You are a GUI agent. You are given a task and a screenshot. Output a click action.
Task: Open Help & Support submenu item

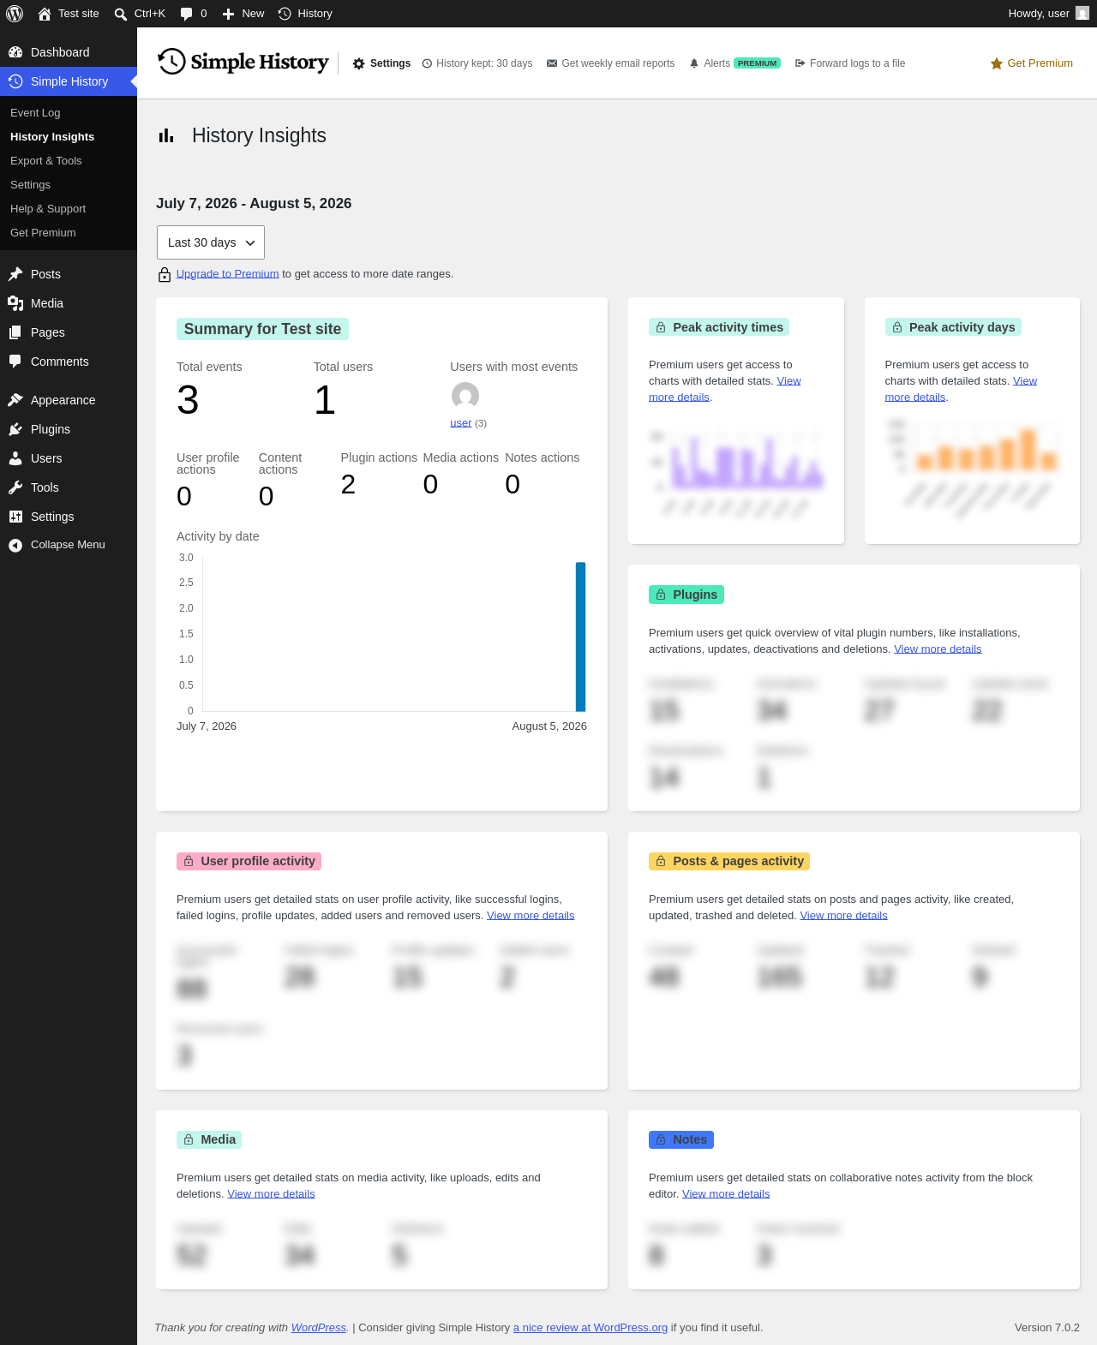(x=48, y=209)
